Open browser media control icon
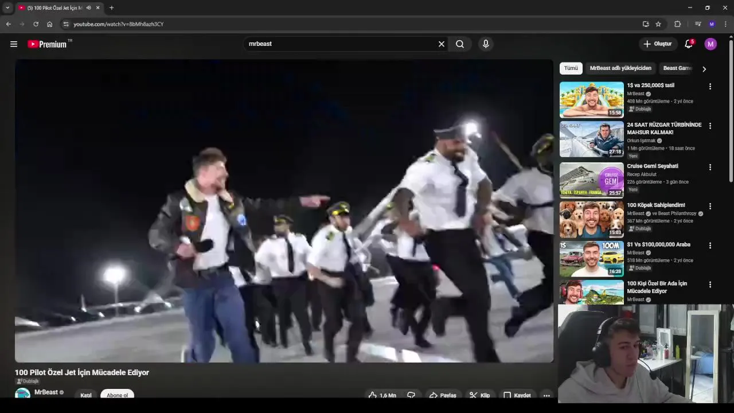Viewport: 734px width, 413px height. (x=698, y=24)
